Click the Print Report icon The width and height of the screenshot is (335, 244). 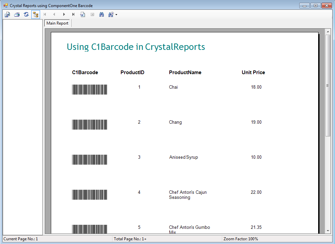[x=17, y=14]
